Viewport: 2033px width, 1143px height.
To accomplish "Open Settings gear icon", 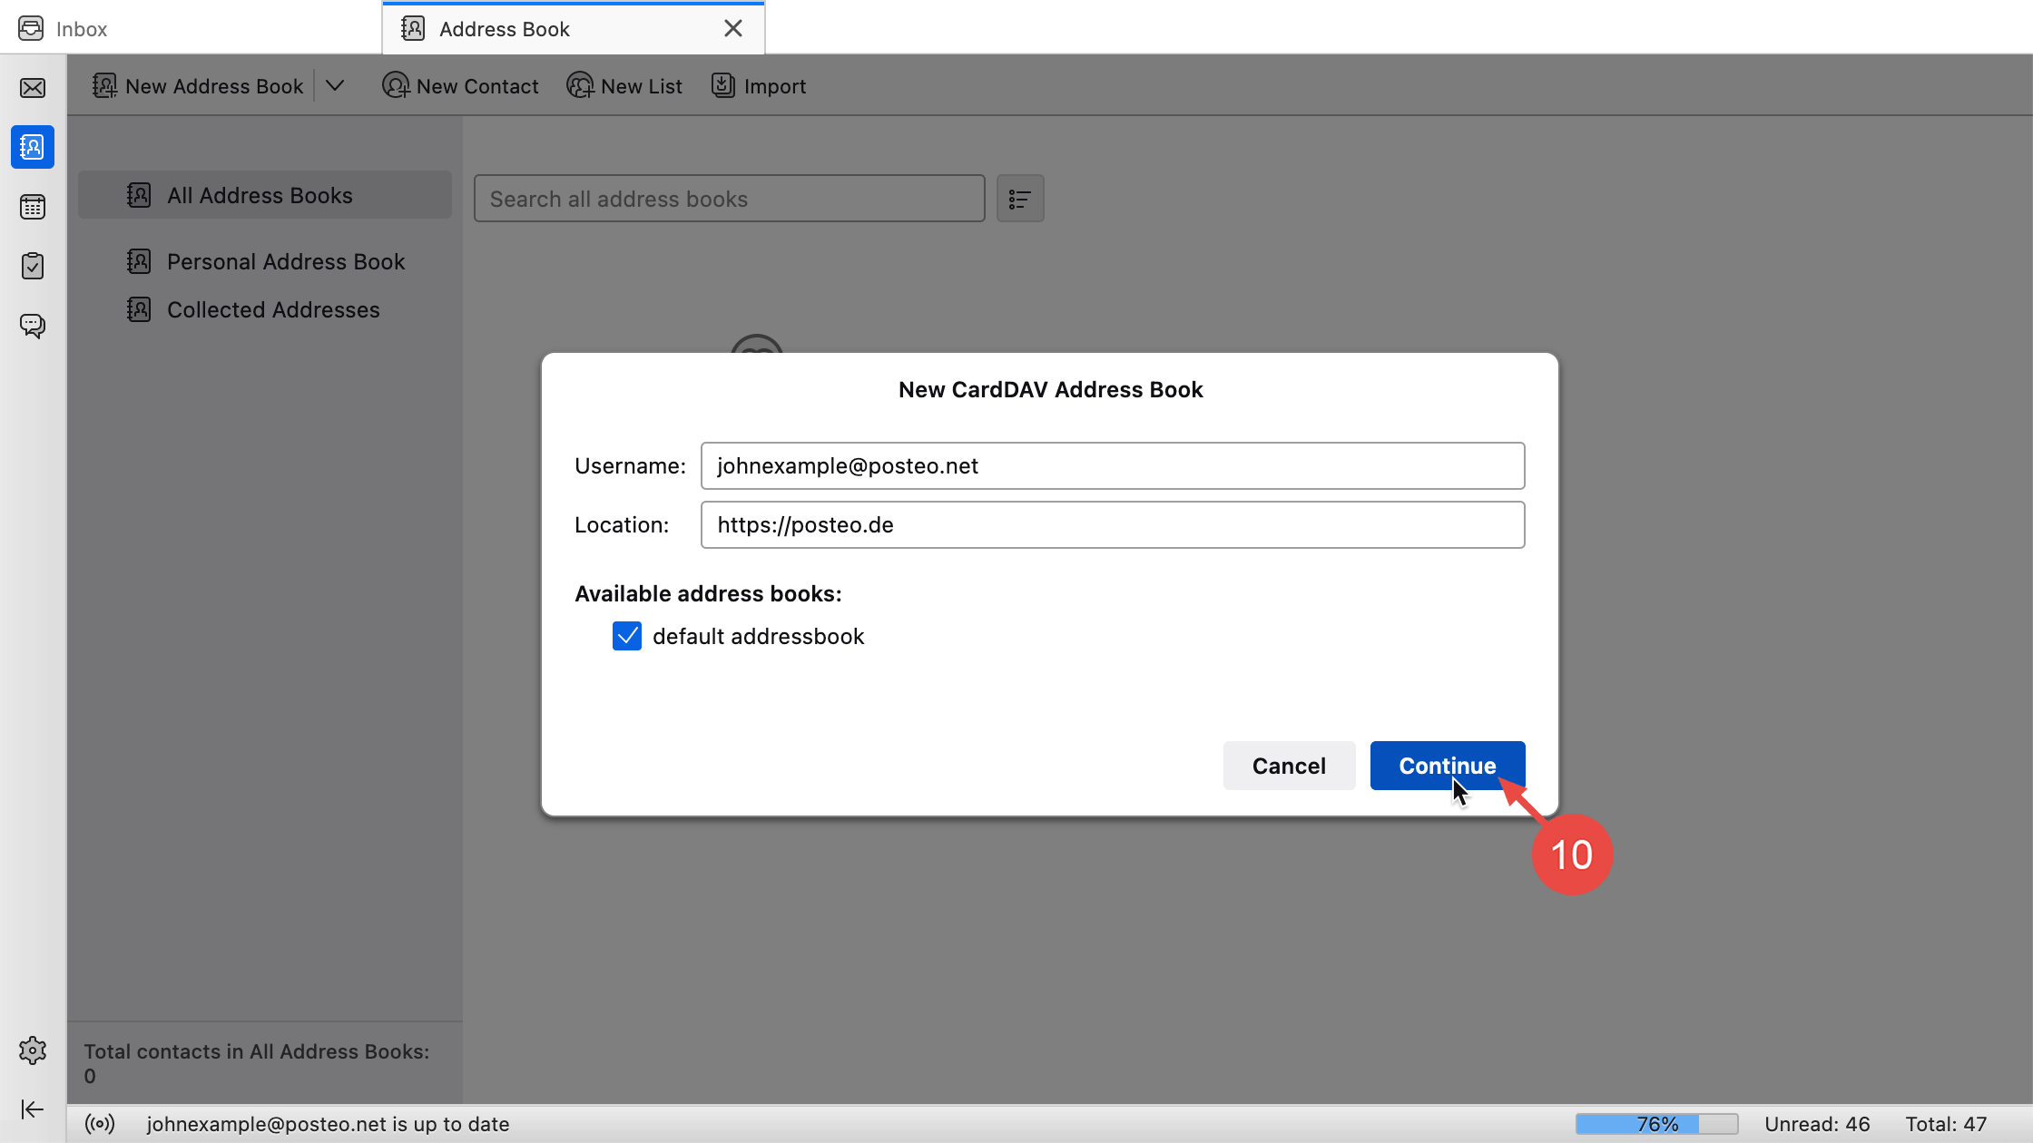I will (33, 1050).
